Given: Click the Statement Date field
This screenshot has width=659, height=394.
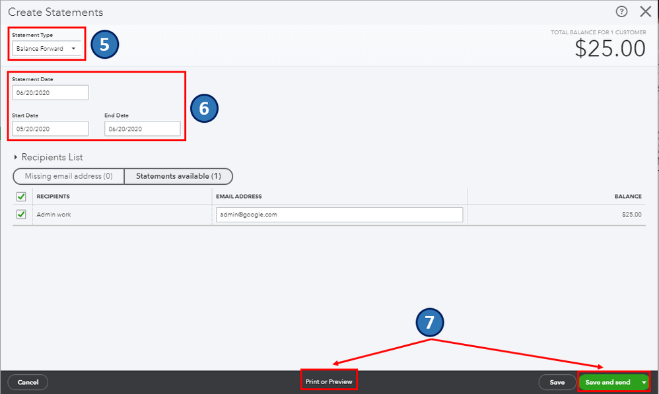Looking at the screenshot, I should tap(50, 92).
